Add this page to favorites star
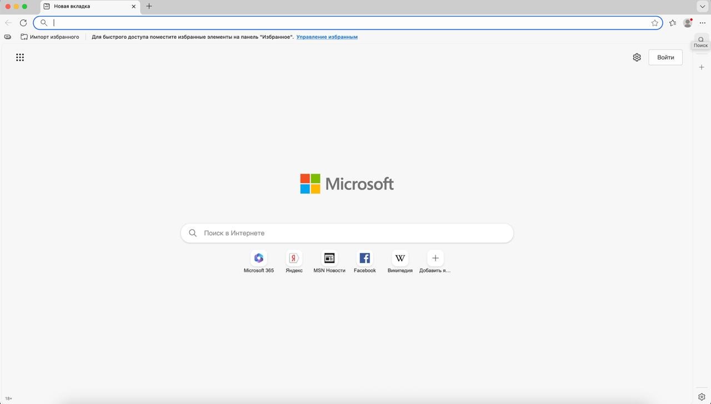This screenshot has height=404, width=711. [655, 23]
